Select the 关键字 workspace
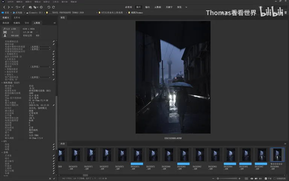The height and width of the screenshot is (181, 289). (169, 7)
